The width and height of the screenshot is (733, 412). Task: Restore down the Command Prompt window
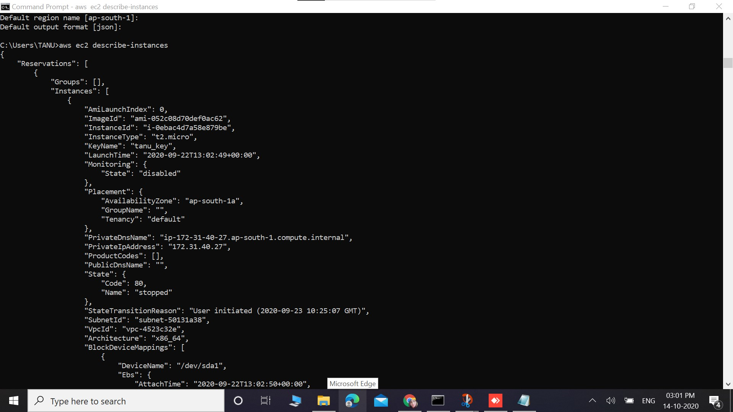pos(692,6)
